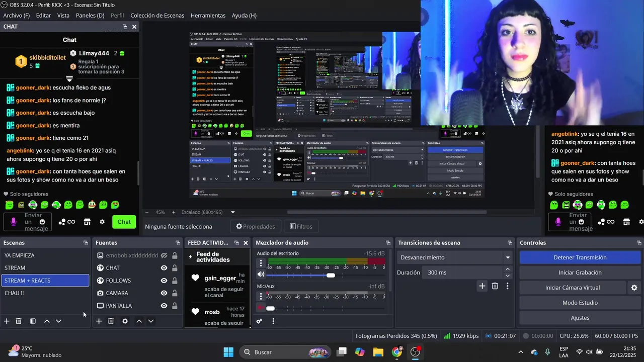Viewport: 644px width, 362px height.
Task: Click Detener Transmisión button
Action: 580,257
